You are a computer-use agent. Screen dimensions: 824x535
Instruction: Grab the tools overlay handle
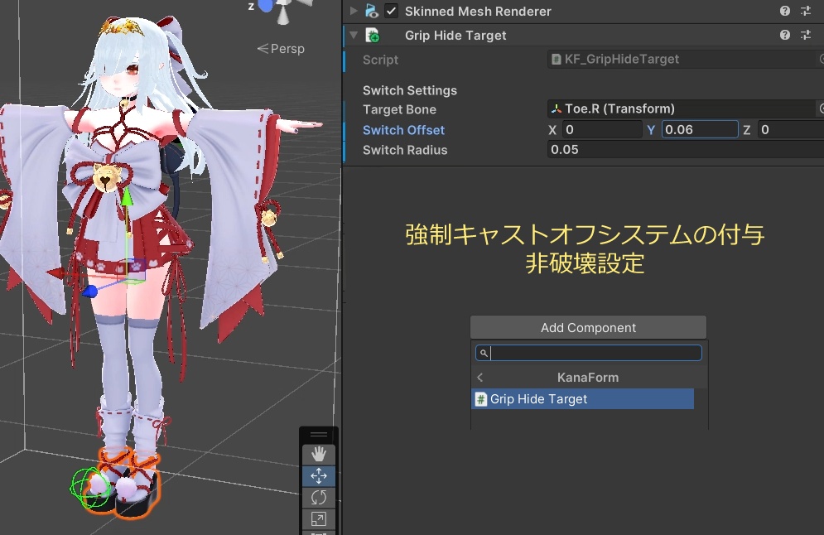point(319,435)
